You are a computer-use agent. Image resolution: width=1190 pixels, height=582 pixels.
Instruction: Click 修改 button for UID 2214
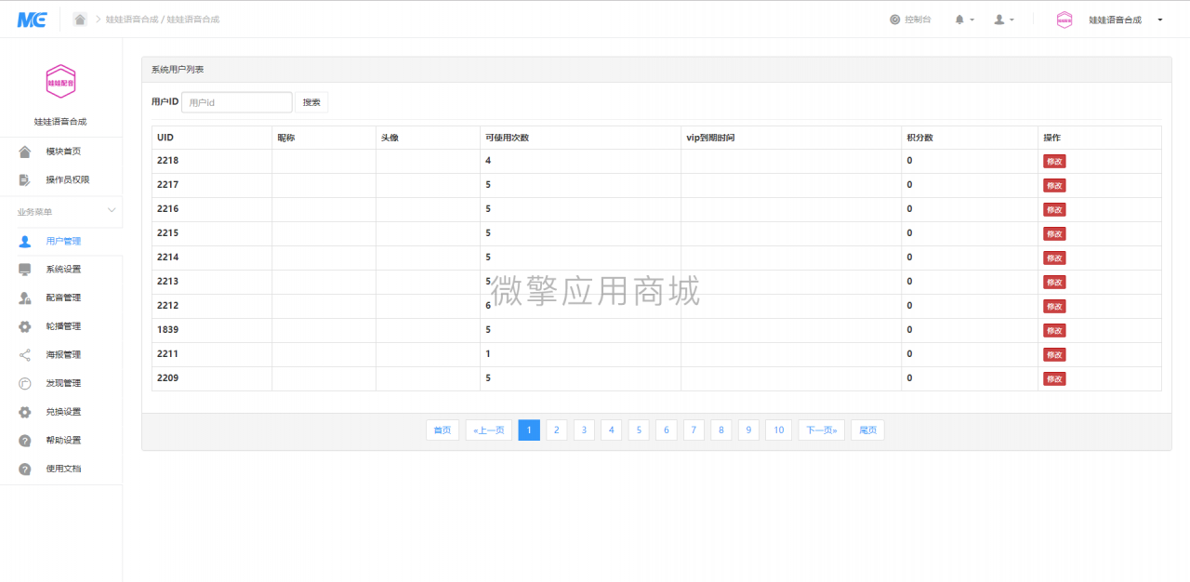click(1054, 258)
